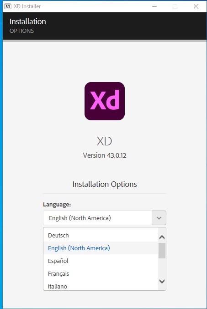Click the Language field showing English (North America)

point(98,218)
